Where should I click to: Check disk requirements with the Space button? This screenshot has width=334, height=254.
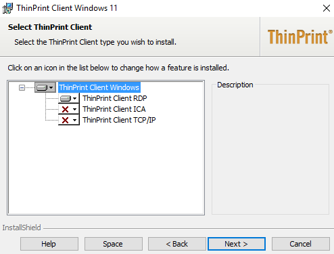click(114, 244)
